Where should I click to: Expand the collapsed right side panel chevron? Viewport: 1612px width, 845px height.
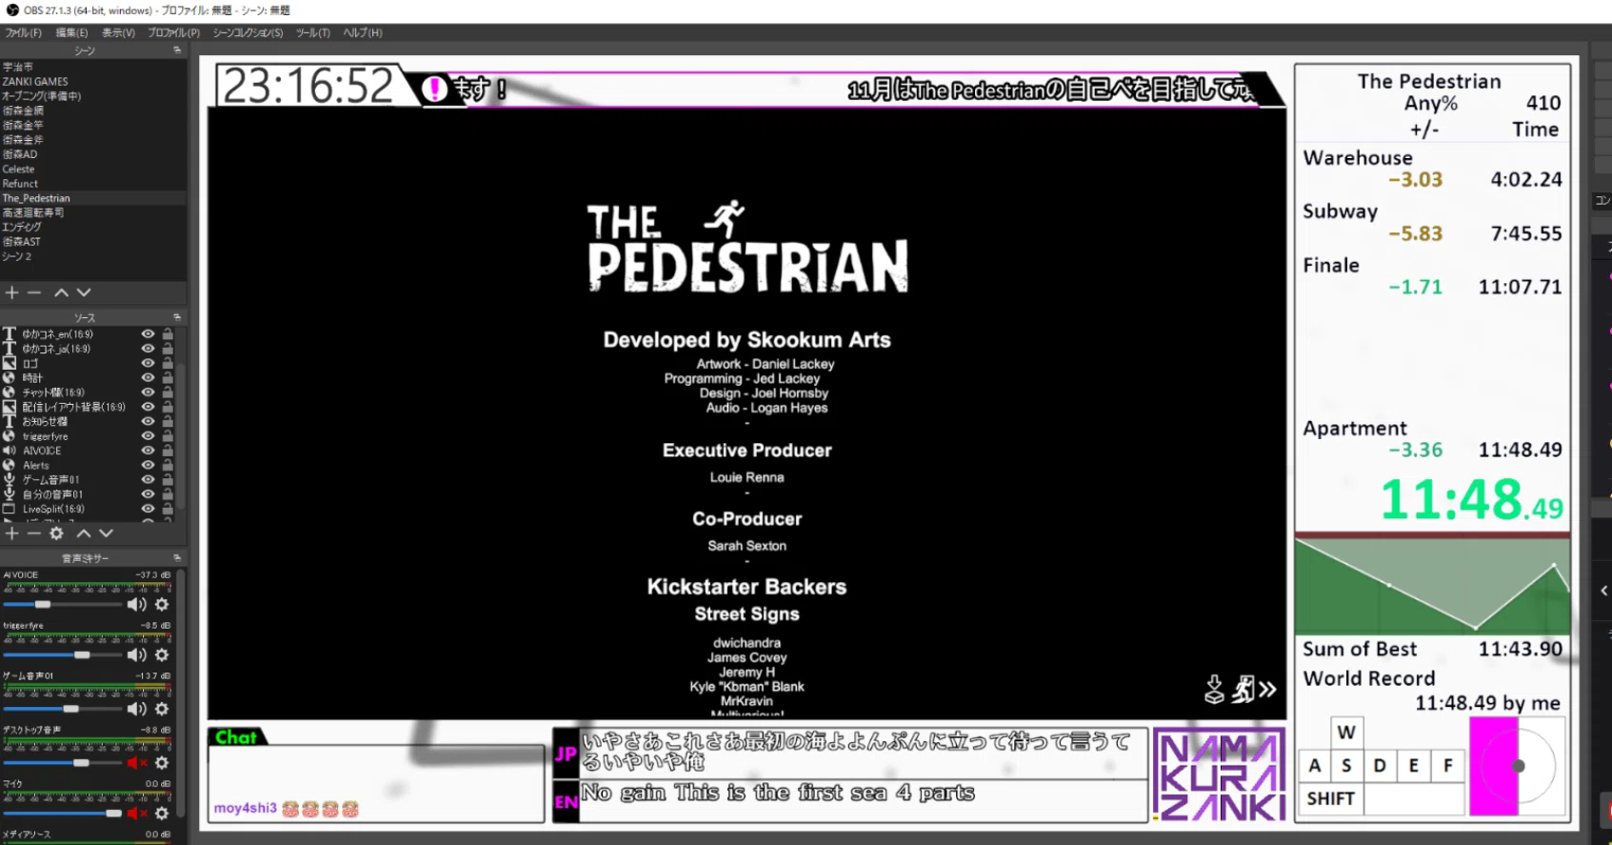[x=1604, y=591]
